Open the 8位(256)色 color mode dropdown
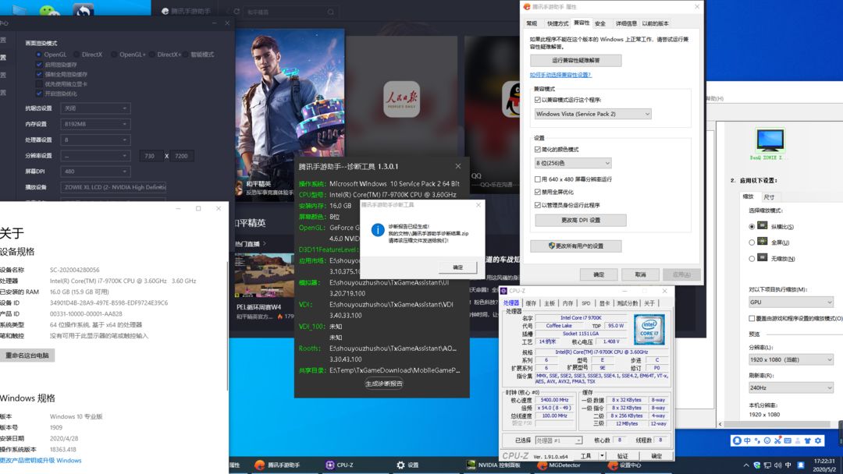Image resolution: width=843 pixels, height=474 pixels. (573, 163)
